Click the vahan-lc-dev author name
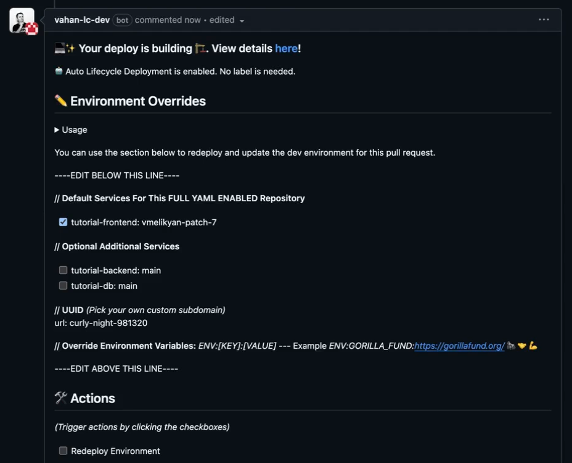Image resolution: width=572 pixels, height=463 pixels. [82, 20]
